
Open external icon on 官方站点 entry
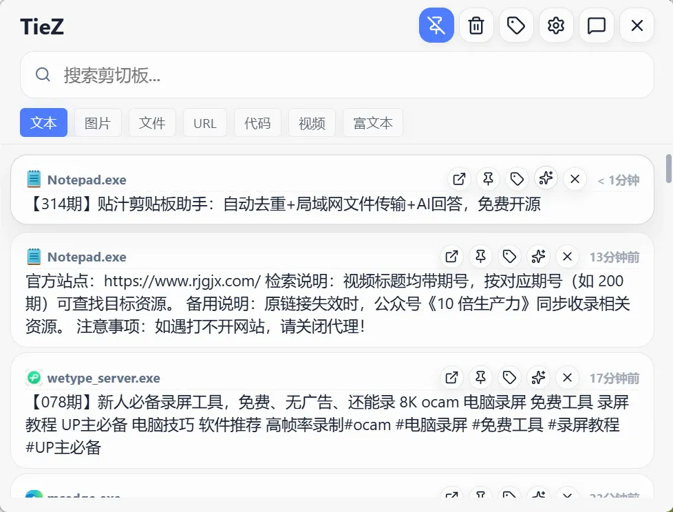point(451,257)
